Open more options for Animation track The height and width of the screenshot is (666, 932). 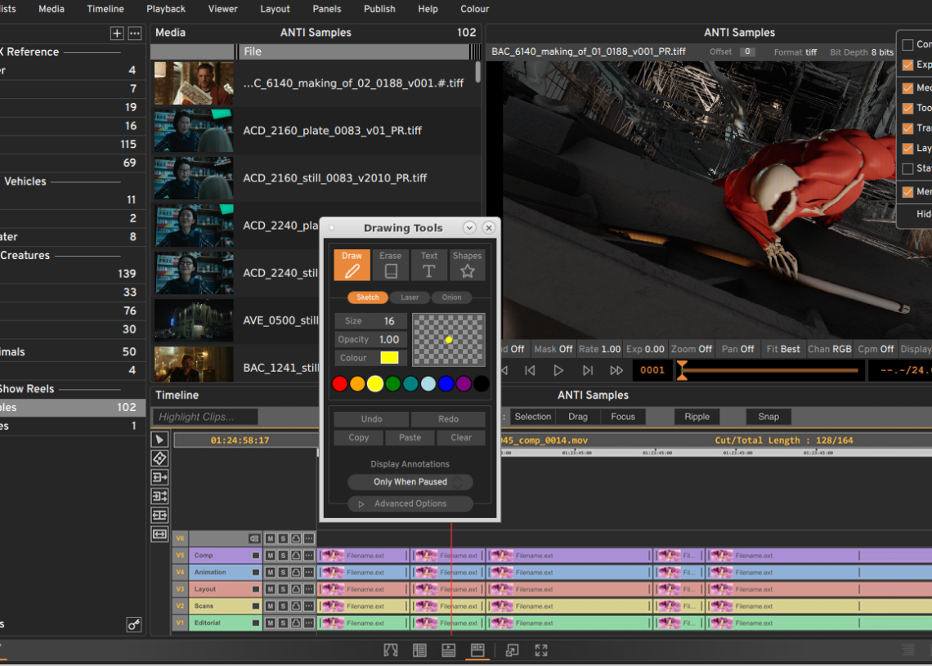[x=309, y=572]
